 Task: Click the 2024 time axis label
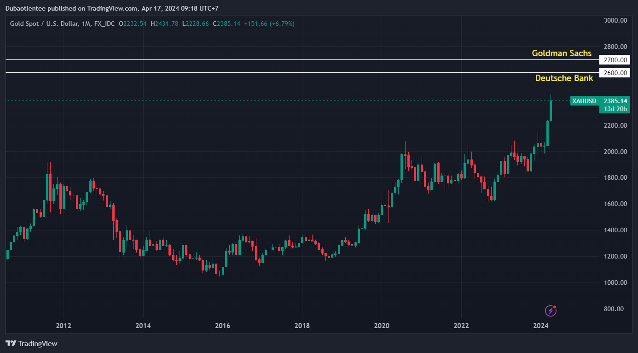(x=540, y=326)
